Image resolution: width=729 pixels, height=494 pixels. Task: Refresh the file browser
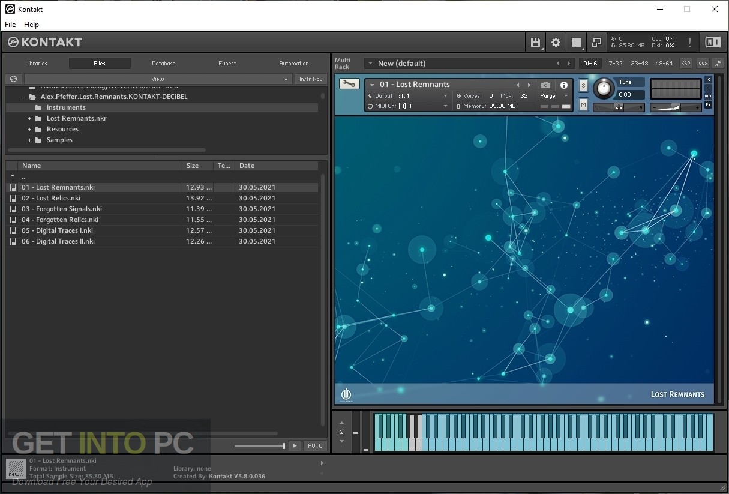tap(13, 79)
